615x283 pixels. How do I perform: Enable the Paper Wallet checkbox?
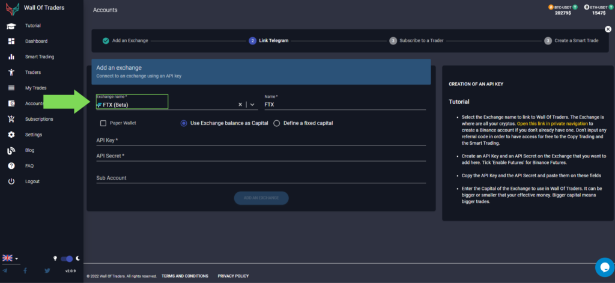click(103, 123)
